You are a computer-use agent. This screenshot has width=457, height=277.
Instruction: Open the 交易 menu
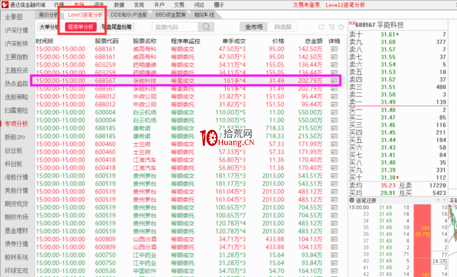[179, 5]
